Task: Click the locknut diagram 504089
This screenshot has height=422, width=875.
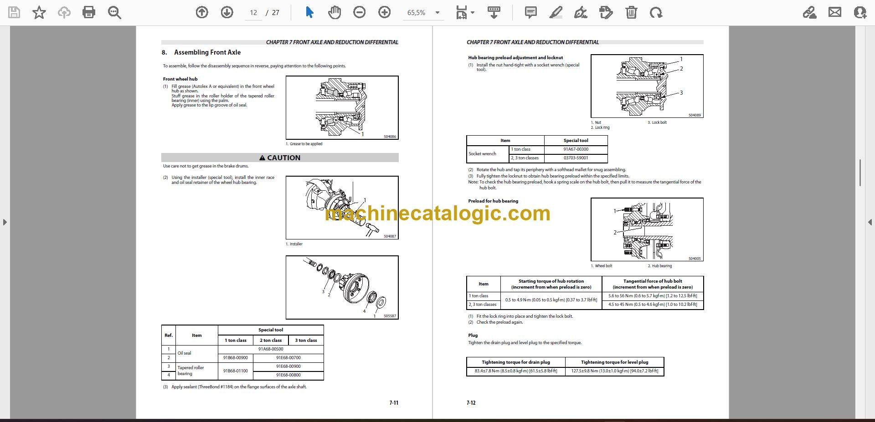Action: [647, 86]
